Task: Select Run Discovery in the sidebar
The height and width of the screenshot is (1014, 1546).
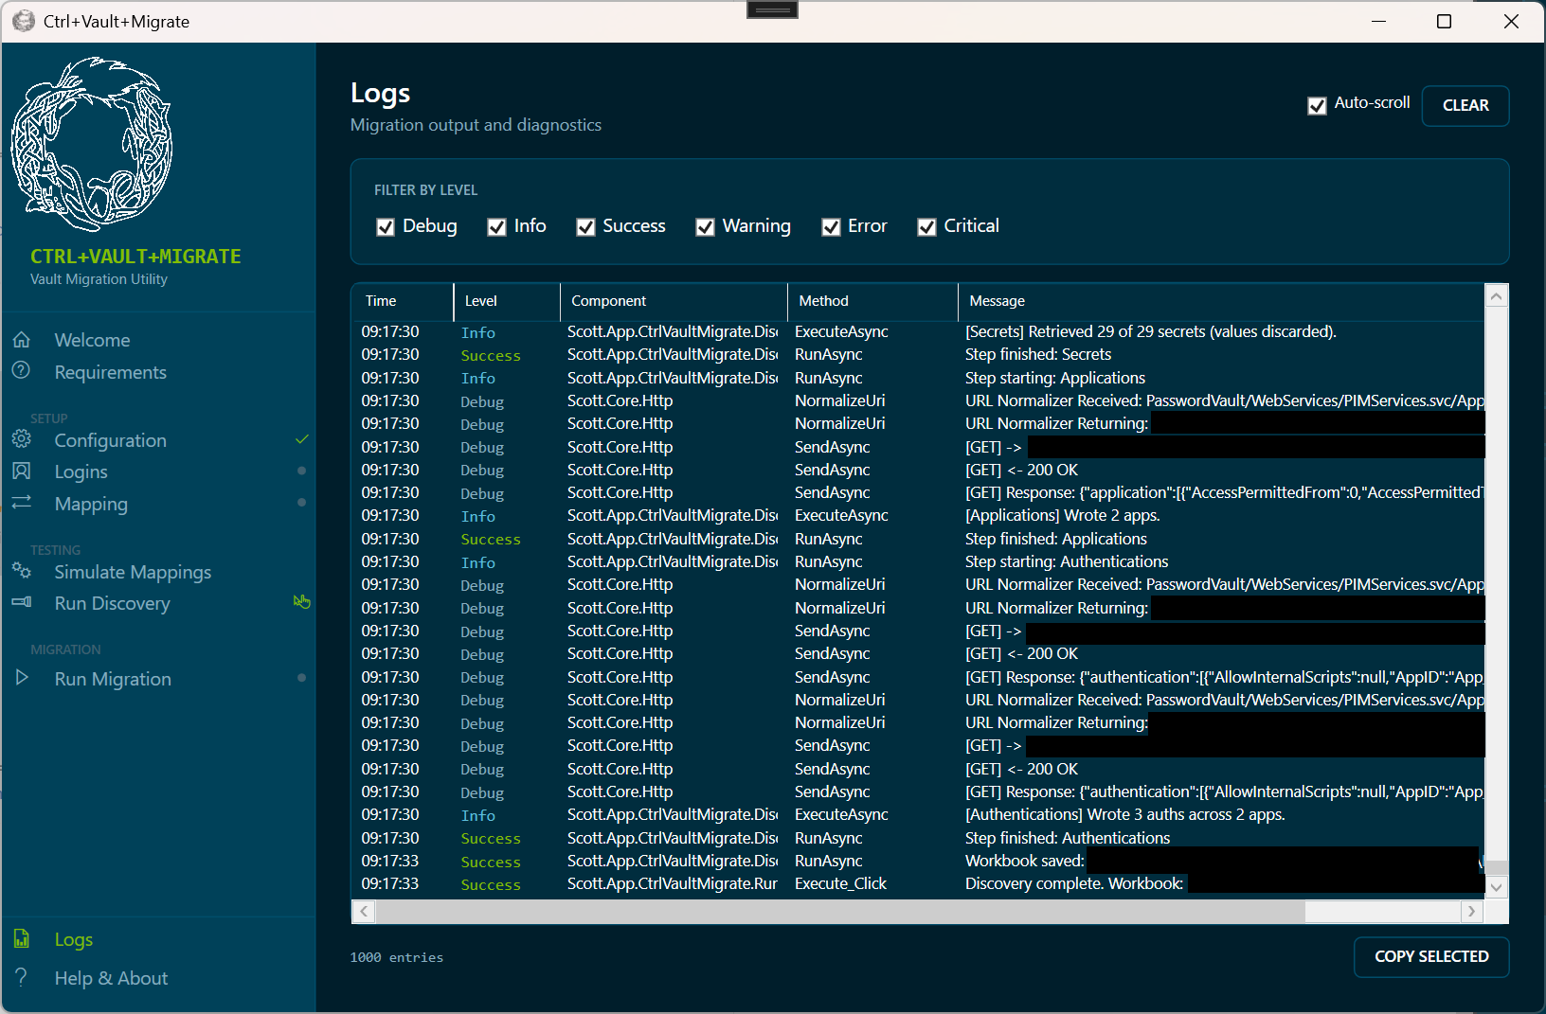Action: (x=112, y=603)
